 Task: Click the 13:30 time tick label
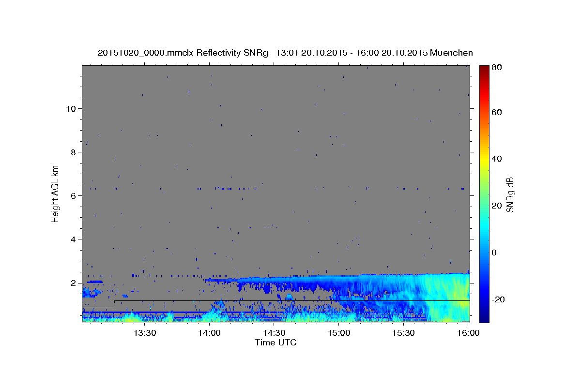[144, 333]
